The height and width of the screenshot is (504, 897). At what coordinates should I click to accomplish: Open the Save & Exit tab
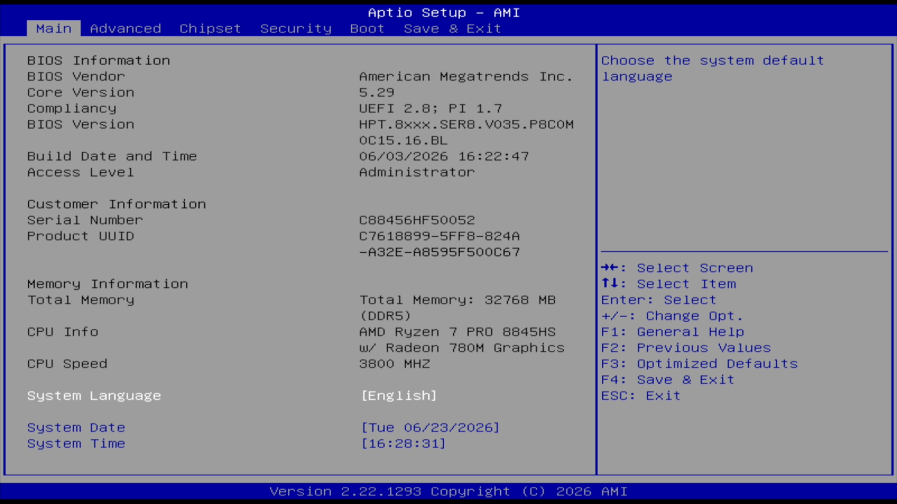click(452, 28)
